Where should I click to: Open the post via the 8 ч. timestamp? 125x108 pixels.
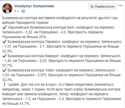[17, 11]
